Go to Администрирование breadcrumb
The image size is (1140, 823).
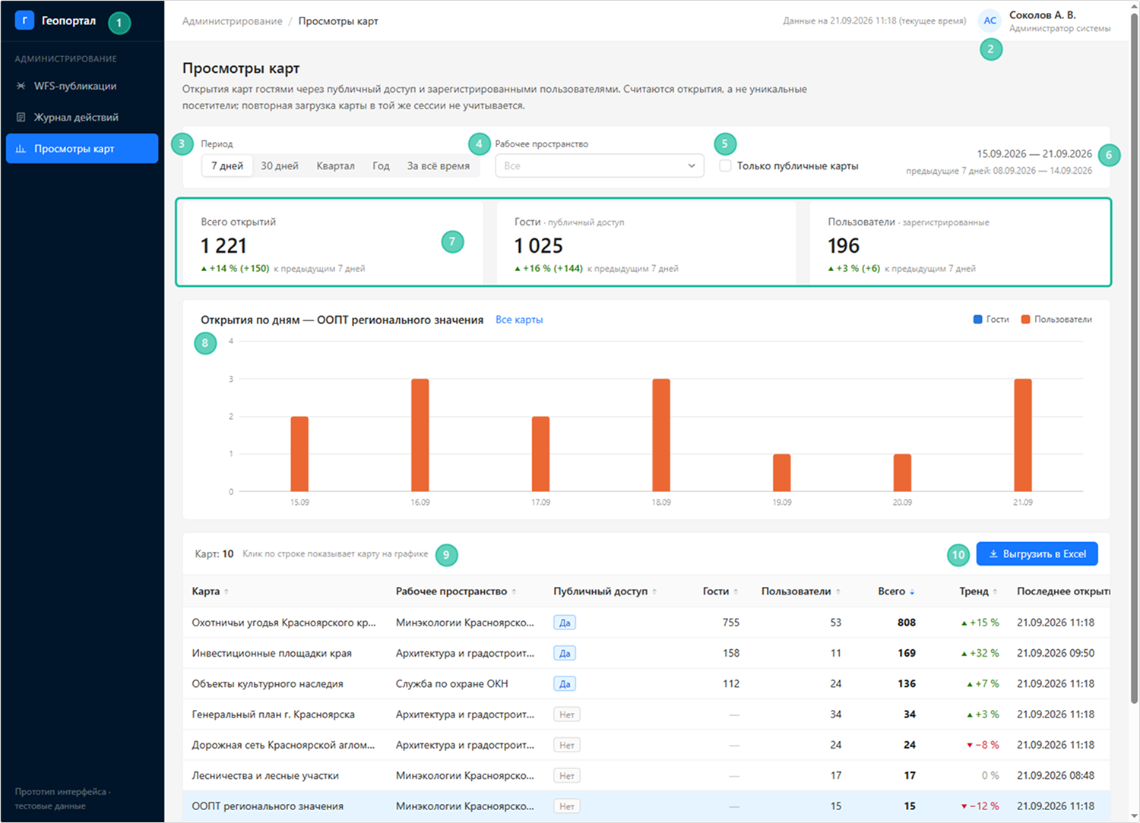coord(233,21)
